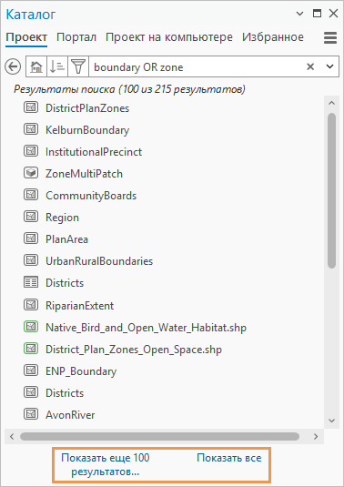Click the search field containing boundary OR zone
The height and width of the screenshot is (487, 344).
[x=197, y=66]
